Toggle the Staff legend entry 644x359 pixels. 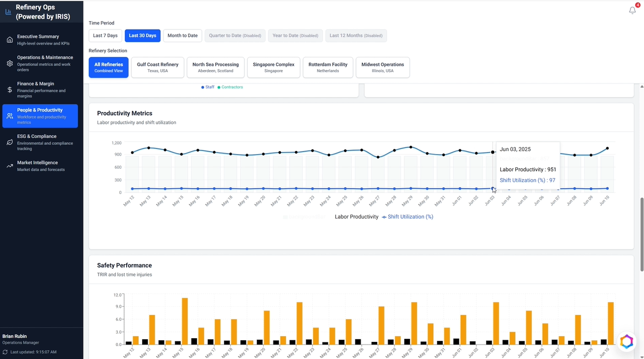208,87
